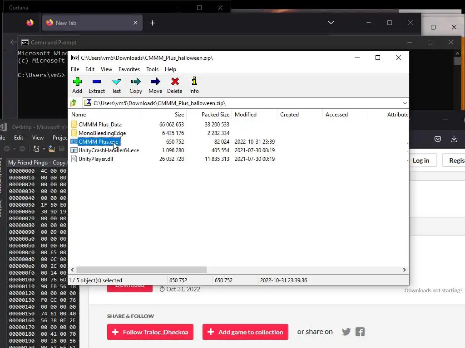Click hex offset 00000100 row

[37, 280]
